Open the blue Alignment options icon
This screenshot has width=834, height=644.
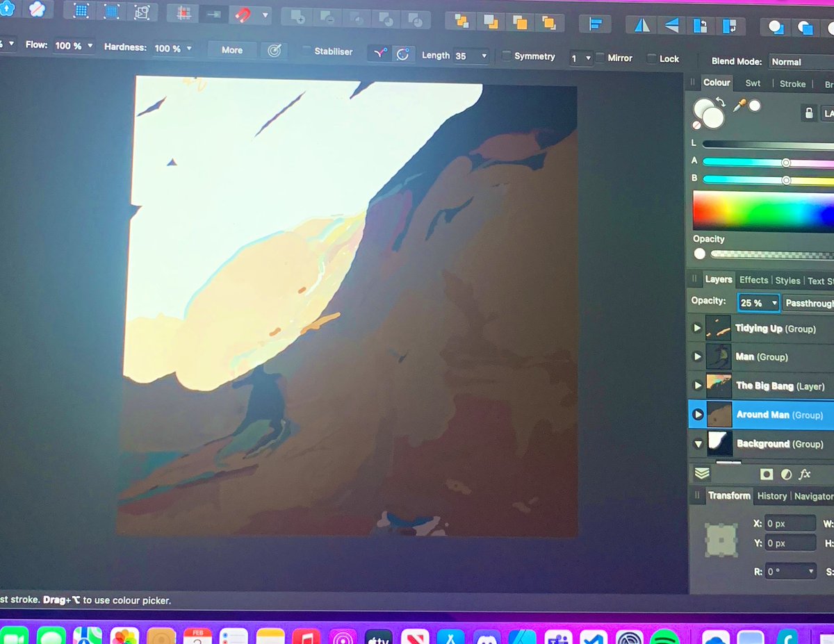tap(595, 24)
